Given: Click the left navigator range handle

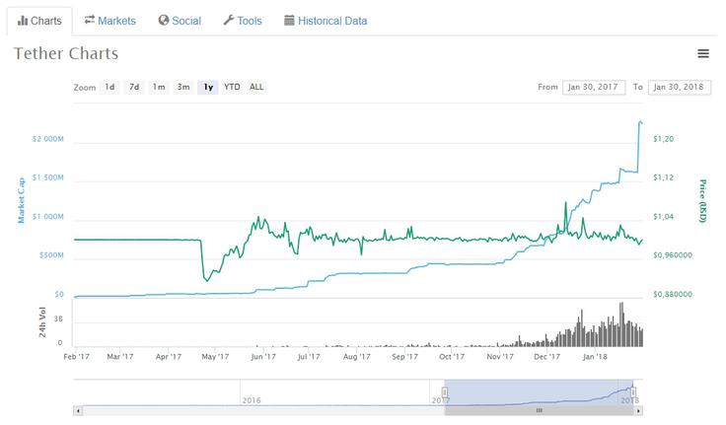Looking at the screenshot, I should (x=445, y=392).
